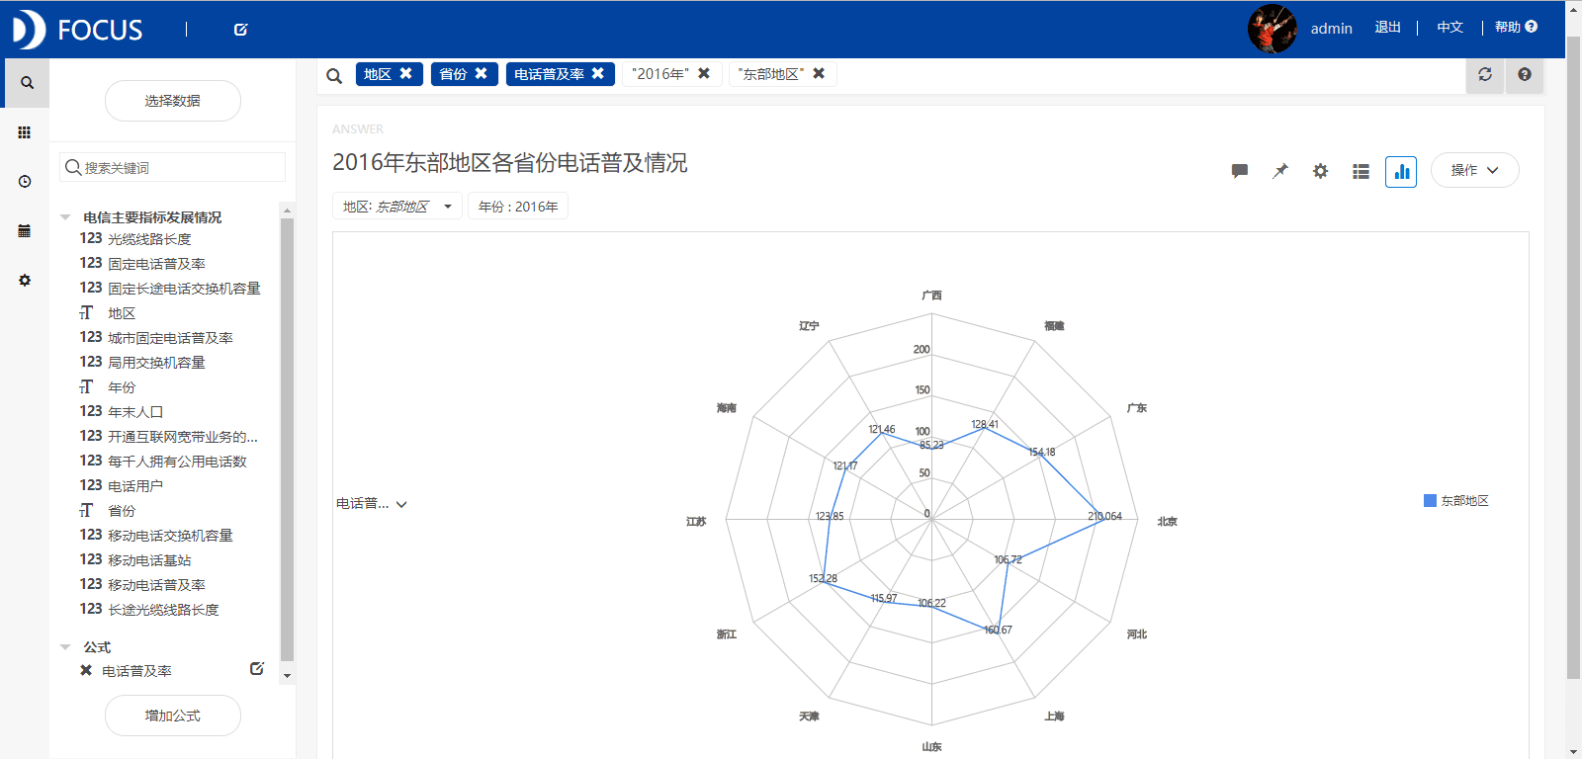The image size is (1582, 759).
Task: Select the 长途光缆线路长度 column
Action: click(163, 610)
